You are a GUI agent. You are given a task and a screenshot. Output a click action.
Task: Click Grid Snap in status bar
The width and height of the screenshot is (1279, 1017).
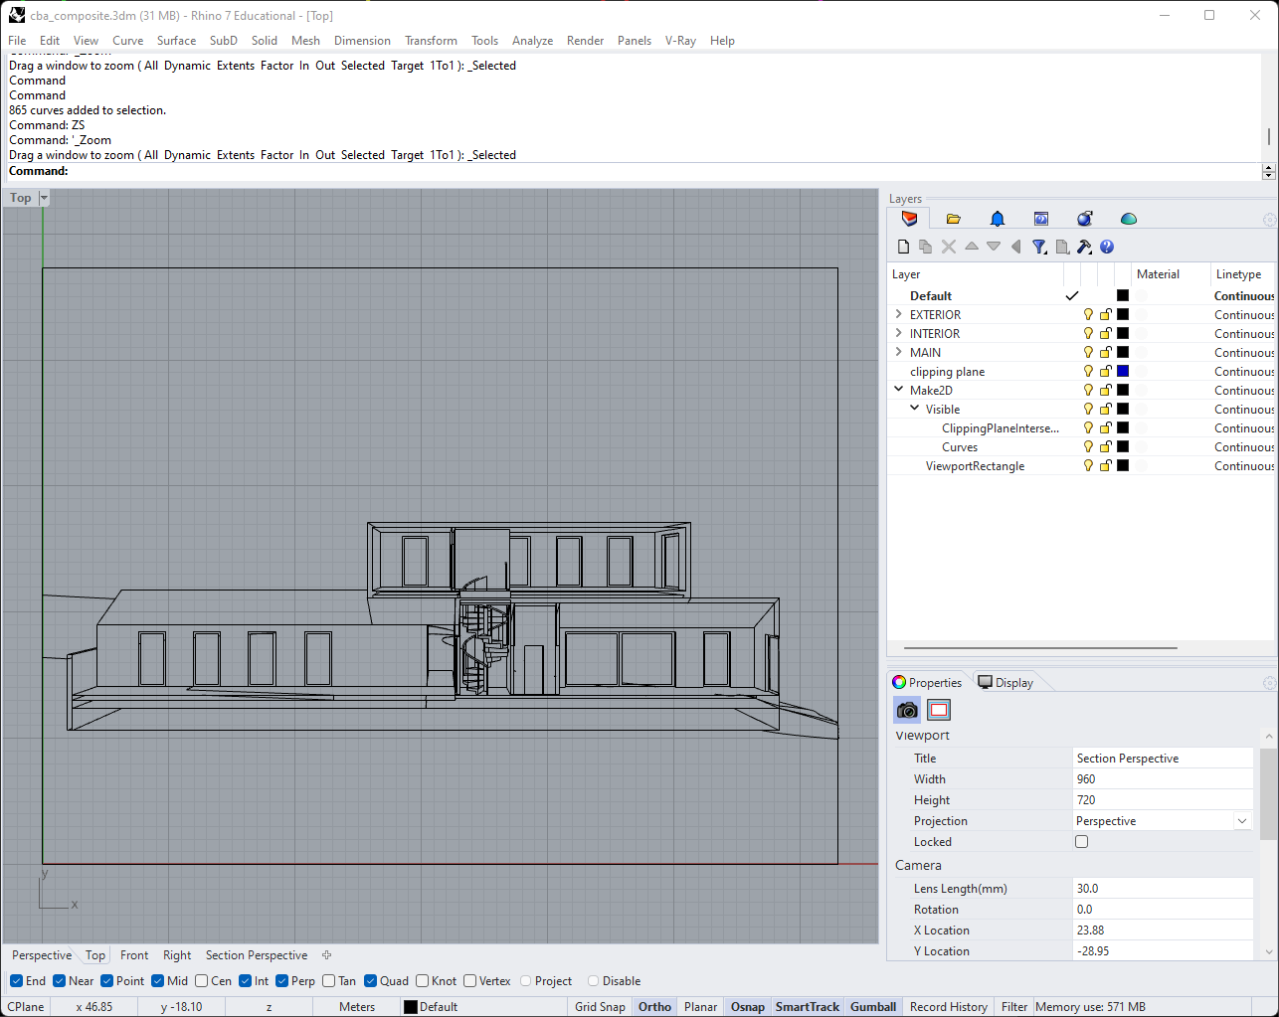coord(600,1007)
